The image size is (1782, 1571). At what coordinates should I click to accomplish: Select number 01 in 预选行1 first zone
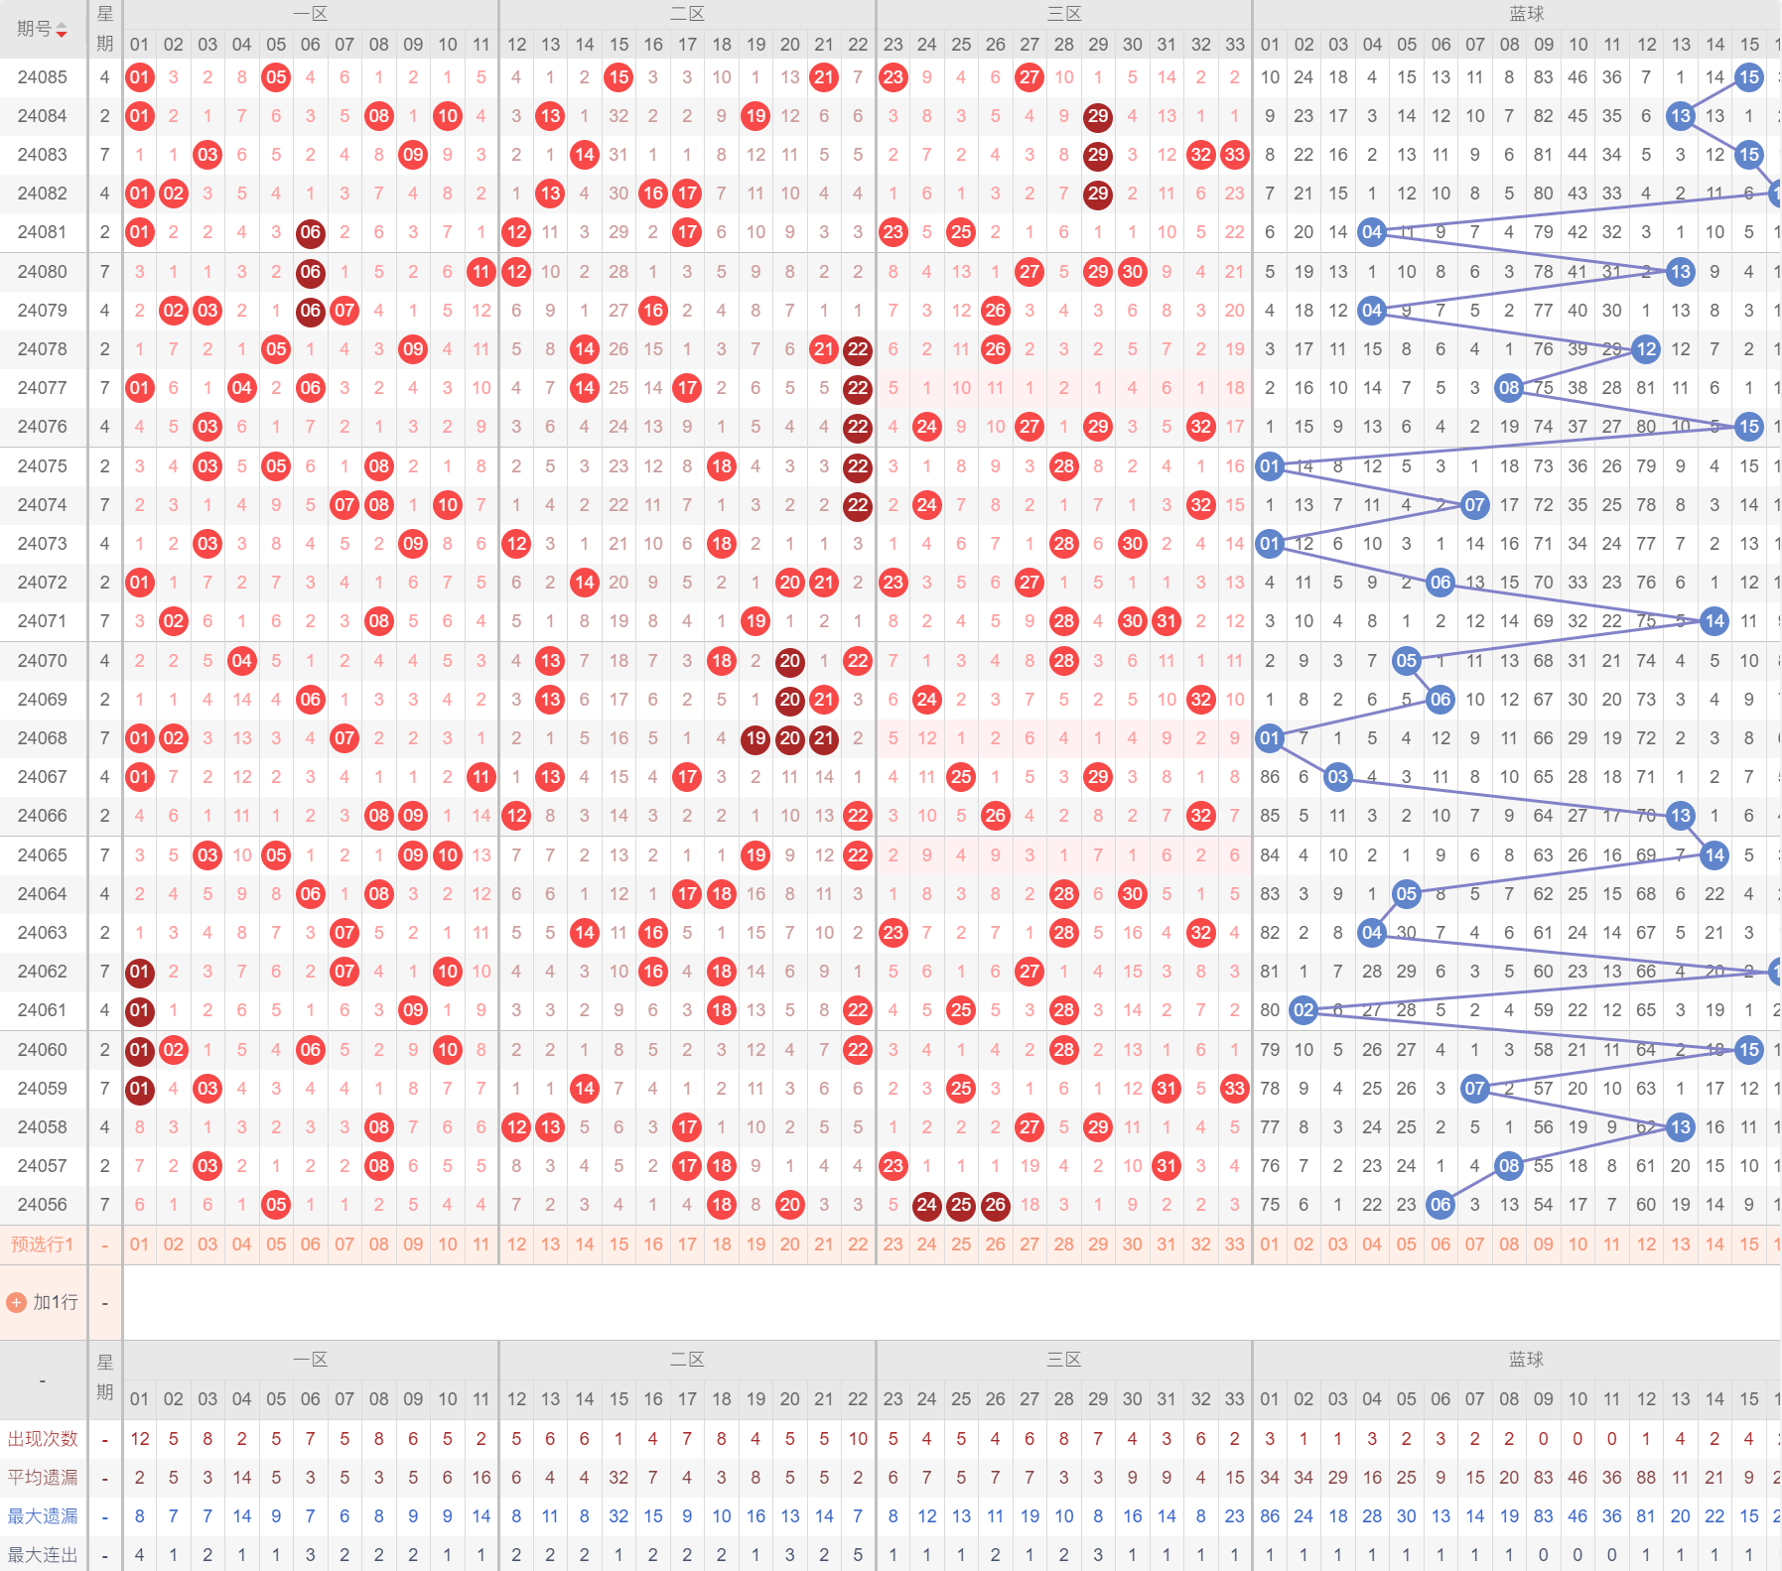click(139, 1244)
